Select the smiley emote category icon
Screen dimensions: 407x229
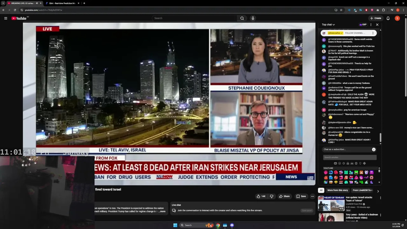(340, 163)
